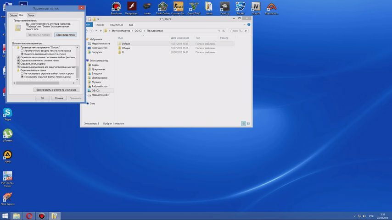
Task: Select the 'Default' folder row
Action: tap(175, 44)
